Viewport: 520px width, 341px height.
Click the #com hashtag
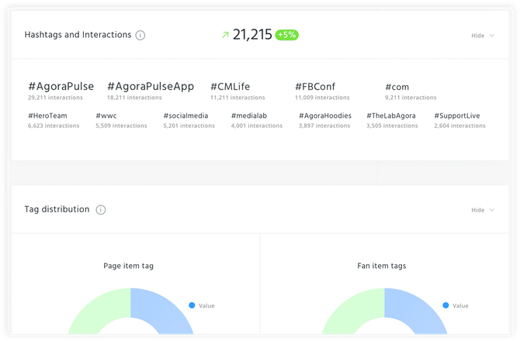pyautogui.click(x=397, y=87)
